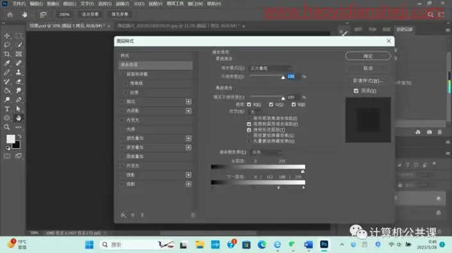Click the 取消 button
Screen dimensions: 452x253
point(368,68)
